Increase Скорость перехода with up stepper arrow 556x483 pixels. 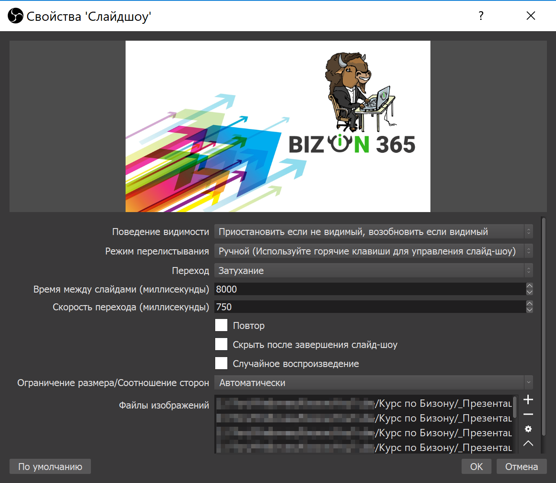point(529,304)
